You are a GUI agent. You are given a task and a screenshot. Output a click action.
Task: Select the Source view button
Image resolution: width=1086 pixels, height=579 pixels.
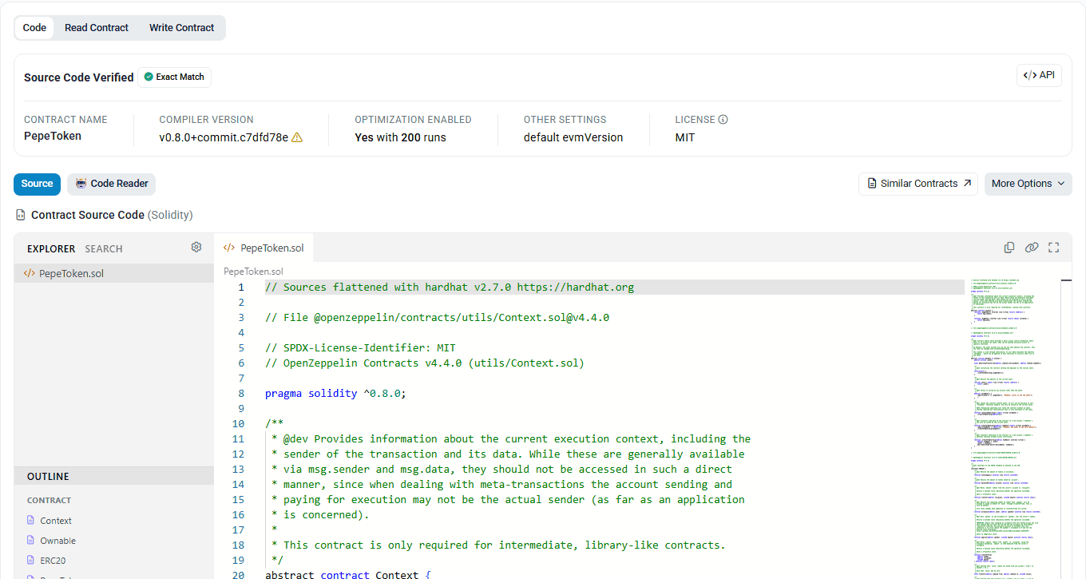38,184
